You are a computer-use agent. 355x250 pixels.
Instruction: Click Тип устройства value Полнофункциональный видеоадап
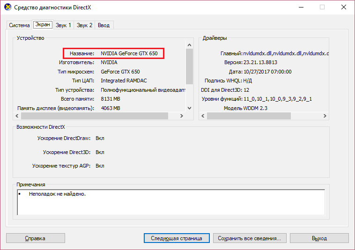[143, 90]
